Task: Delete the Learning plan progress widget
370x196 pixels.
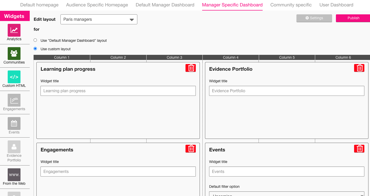Action: click(191, 68)
